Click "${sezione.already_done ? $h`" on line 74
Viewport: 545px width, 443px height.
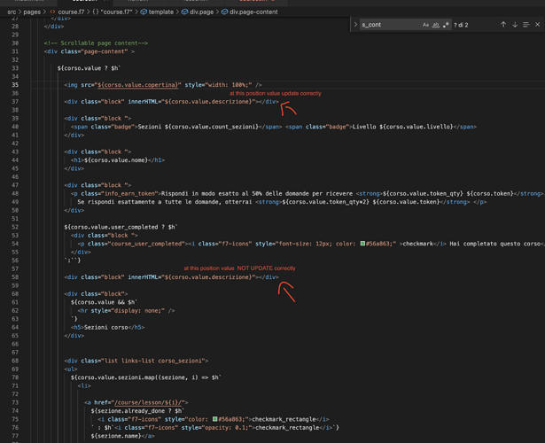[137, 411]
